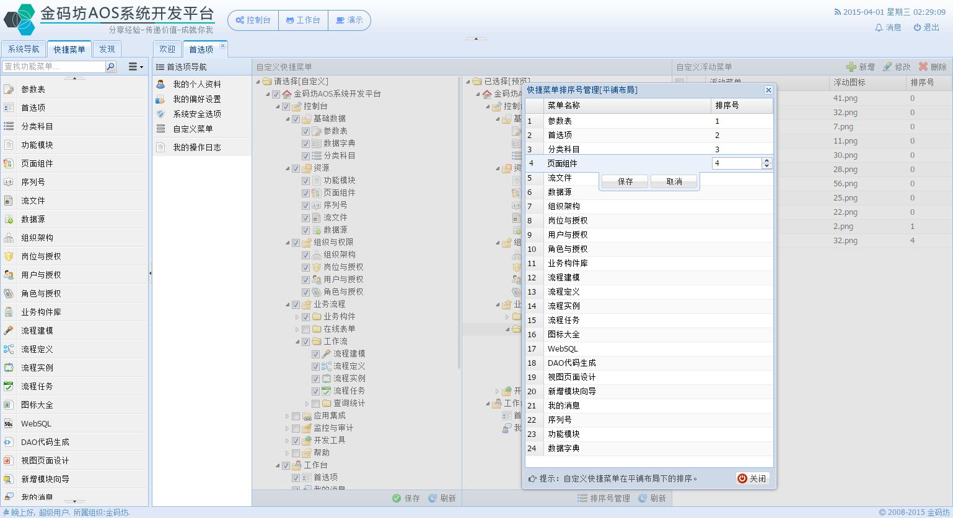Viewport: 953px width, 518px height.
Task: Click the 关闭 button in dialog
Action: click(x=752, y=478)
